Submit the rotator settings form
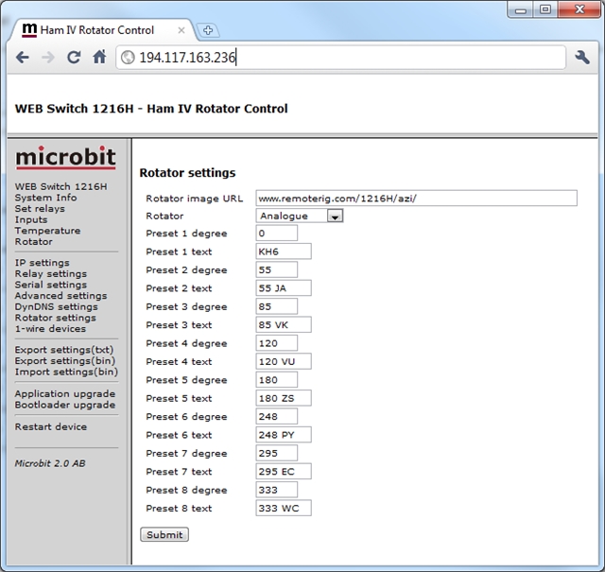 point(164,534)
